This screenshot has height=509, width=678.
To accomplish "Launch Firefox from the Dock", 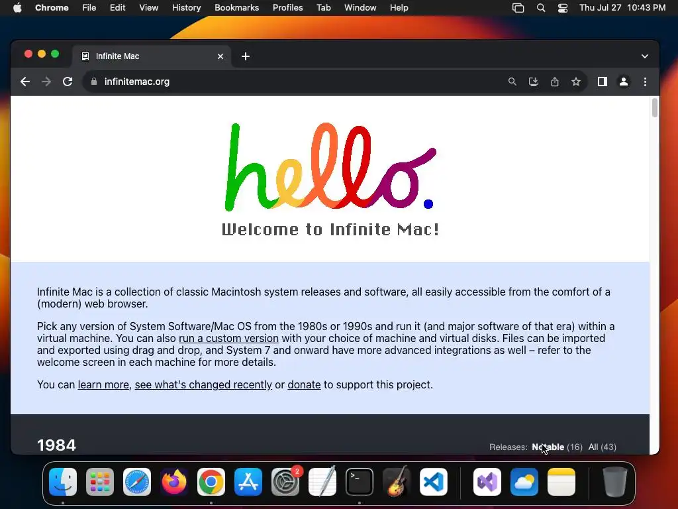I will pyautogui.click(x=174, y=482).
